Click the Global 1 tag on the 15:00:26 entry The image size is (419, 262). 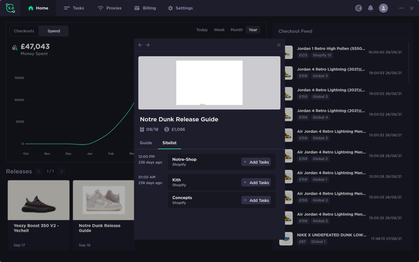320,180
